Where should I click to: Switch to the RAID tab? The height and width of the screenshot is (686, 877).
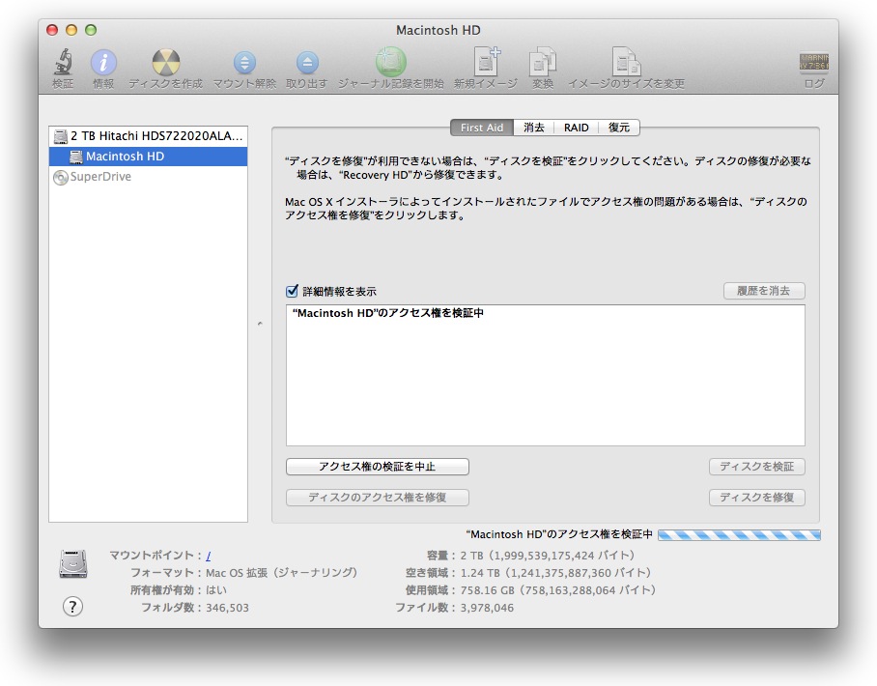coord(577,128)
